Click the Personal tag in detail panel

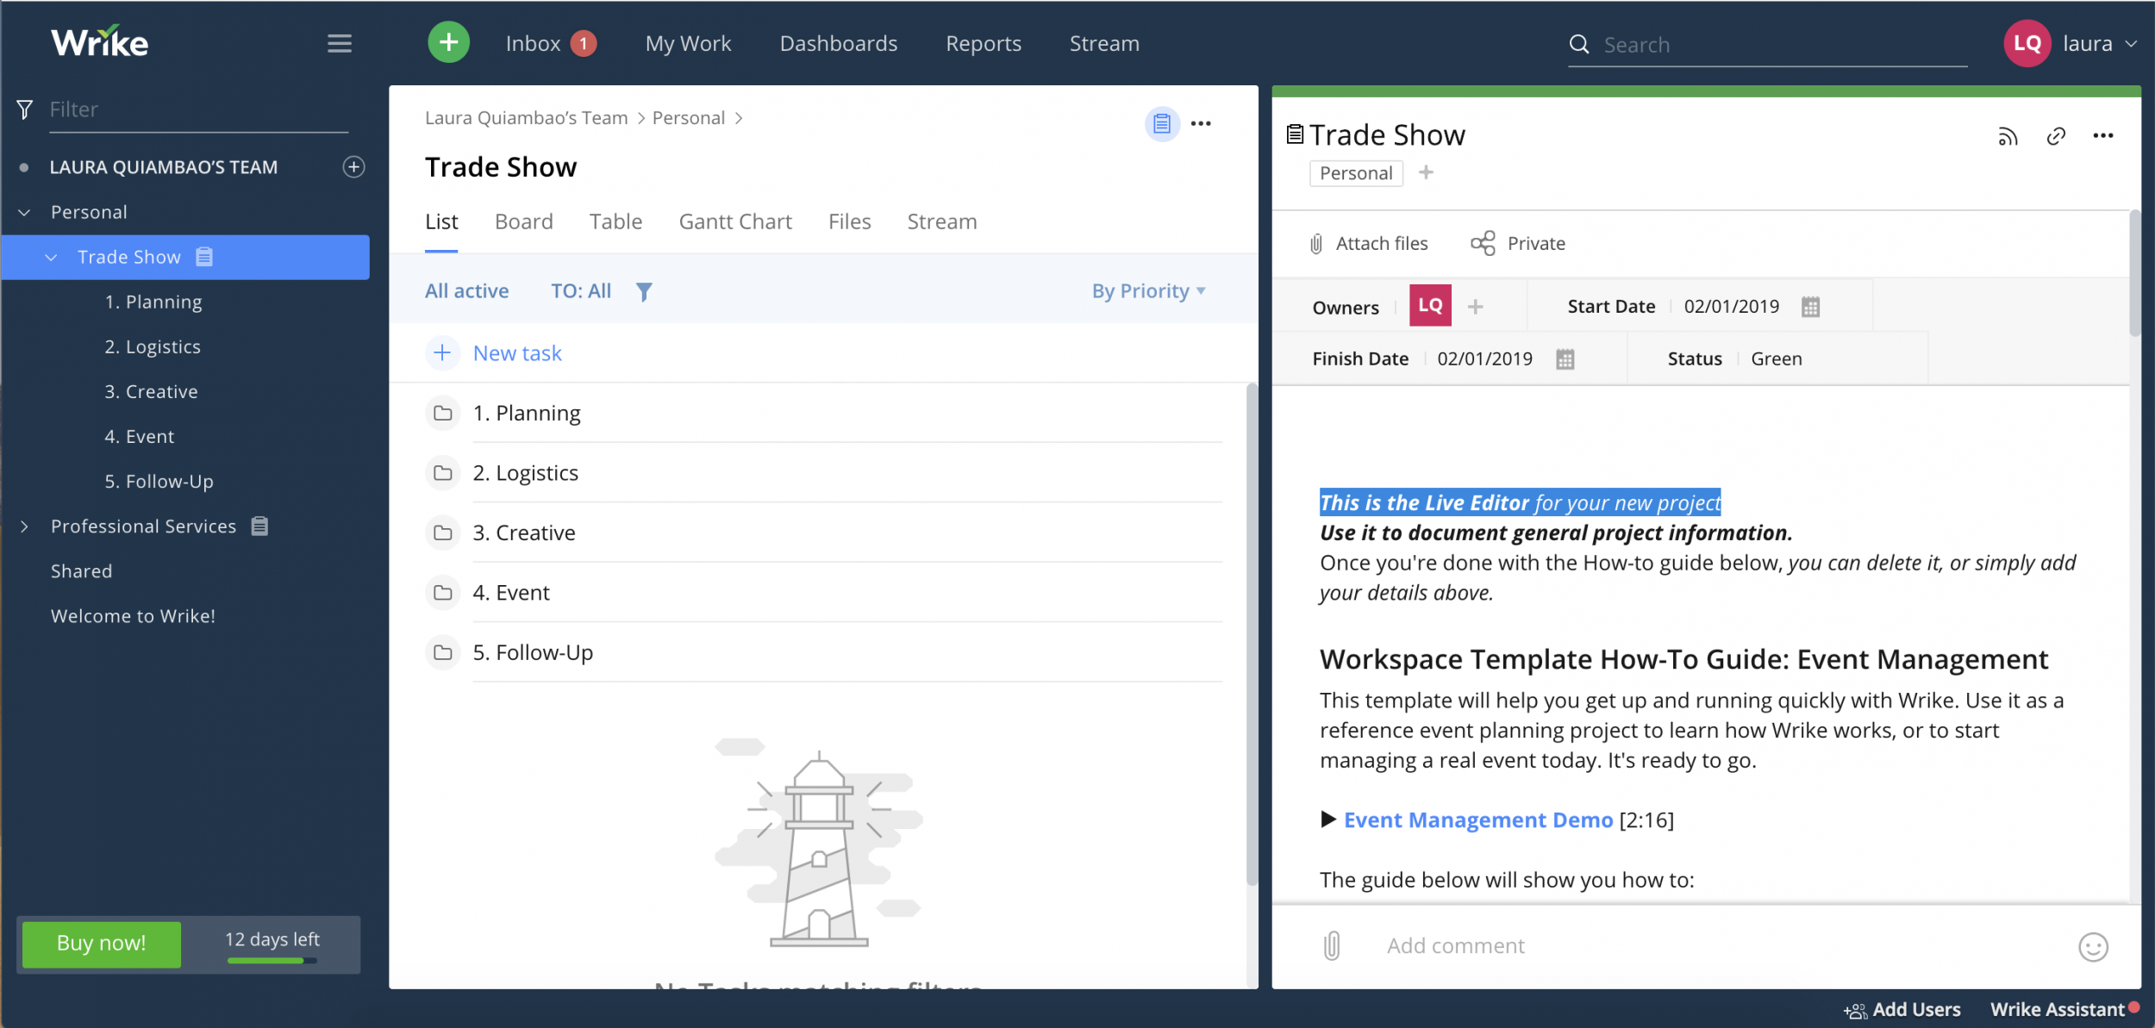pos(1355,173)
